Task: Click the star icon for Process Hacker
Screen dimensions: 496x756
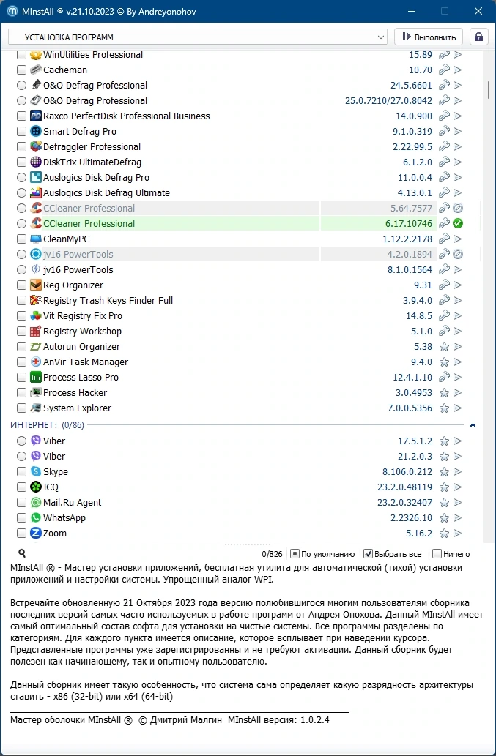Action: (x=444, y=393)
